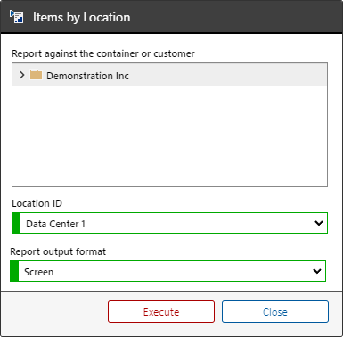
Task: Click the Items by Location title text
Action: pyautogui.click(x=81, y=17)
